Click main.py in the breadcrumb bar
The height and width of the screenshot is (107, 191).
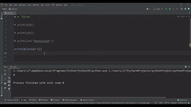13,9
